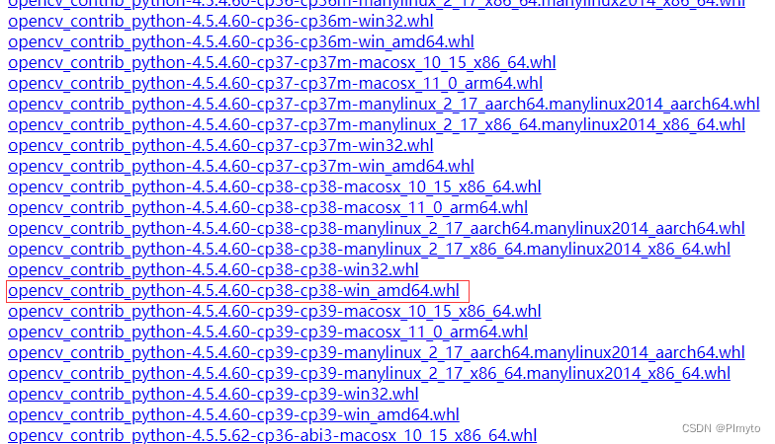This screenshot has width=775, height=444.
Task: Download cp38-cp38-manylinux aarch64 wheel
Action: (376, 229)
